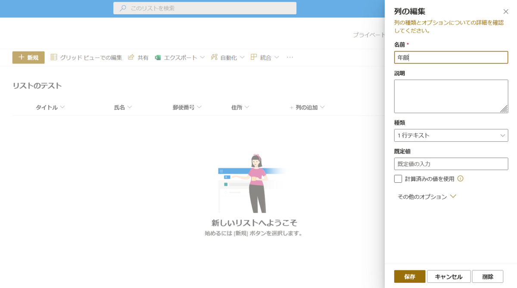Click the 保存 button
This screenshot has height=288, width=517.
pyautogui.click(x=409, y=276)
